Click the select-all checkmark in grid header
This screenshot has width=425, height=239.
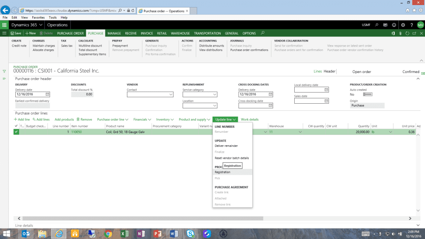pos(16,126)
